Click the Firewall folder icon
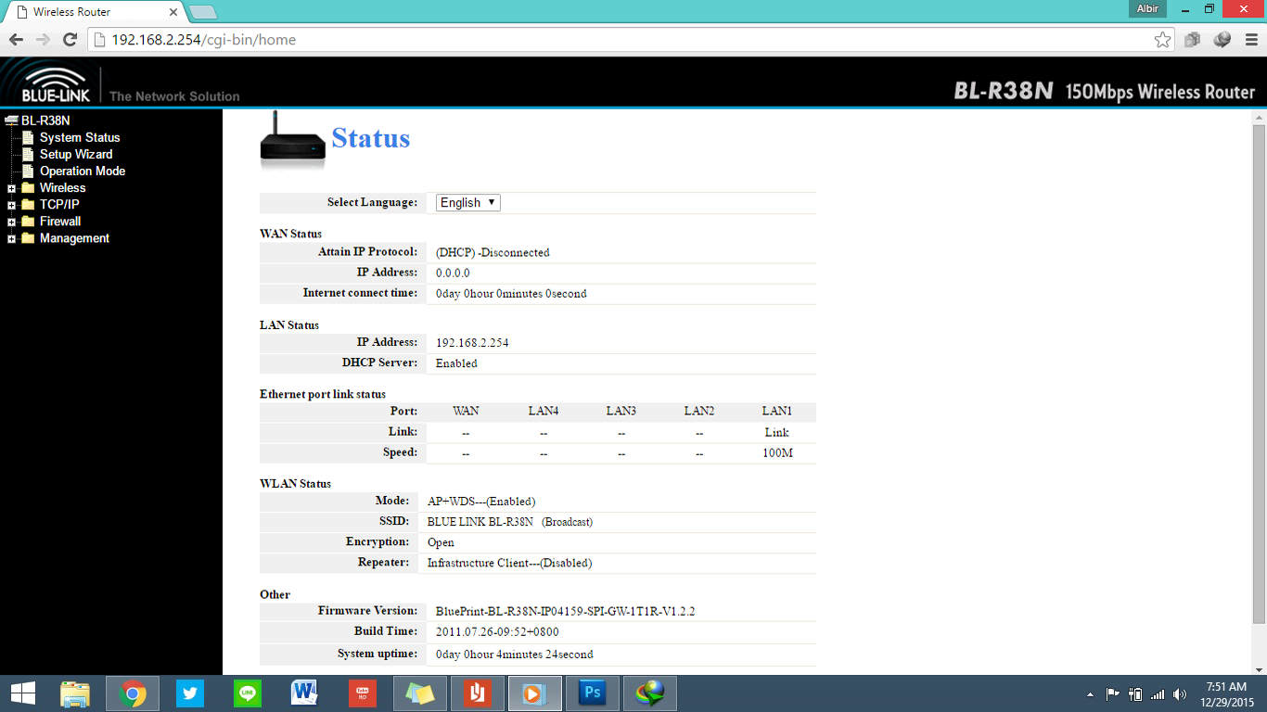This screenshot has height=712, width=1267. (28, 221)
